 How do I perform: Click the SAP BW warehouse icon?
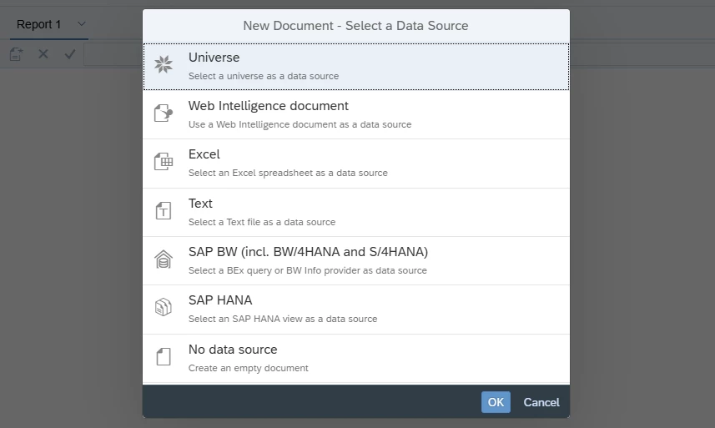pos(164,259)
